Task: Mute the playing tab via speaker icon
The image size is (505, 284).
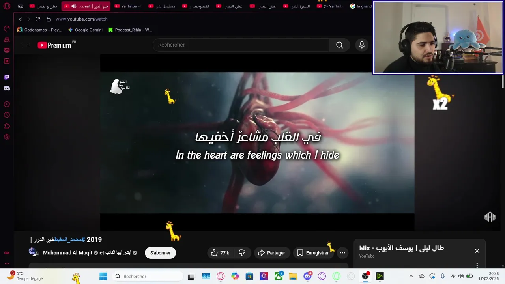Action: pos(74,6)
